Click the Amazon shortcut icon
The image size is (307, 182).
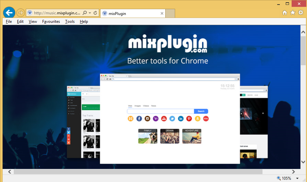point(198,118)
